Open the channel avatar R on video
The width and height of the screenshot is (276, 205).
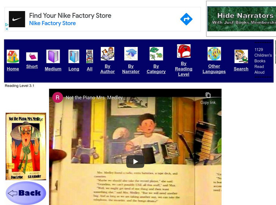pos(58,97)
